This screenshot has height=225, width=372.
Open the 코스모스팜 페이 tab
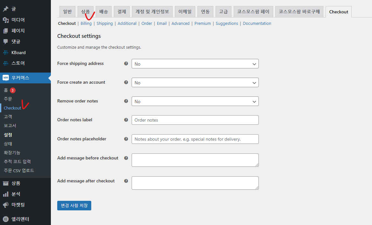coord(253,12)
